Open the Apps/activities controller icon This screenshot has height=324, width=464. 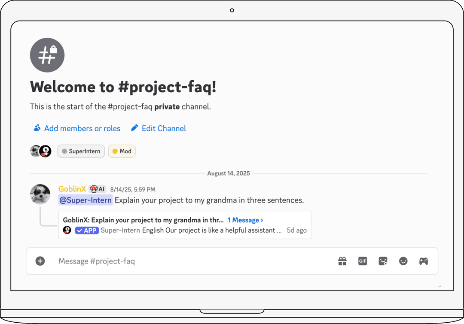[x=423, y=261]
